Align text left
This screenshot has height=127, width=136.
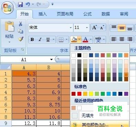point(114,39)
